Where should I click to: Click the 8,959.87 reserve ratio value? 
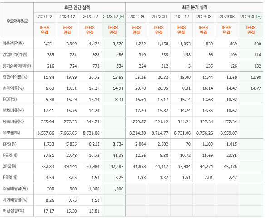(x=229, y=133)
